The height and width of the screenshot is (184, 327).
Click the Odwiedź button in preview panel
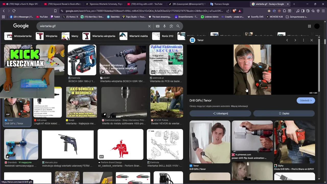[x=306, y=100]
